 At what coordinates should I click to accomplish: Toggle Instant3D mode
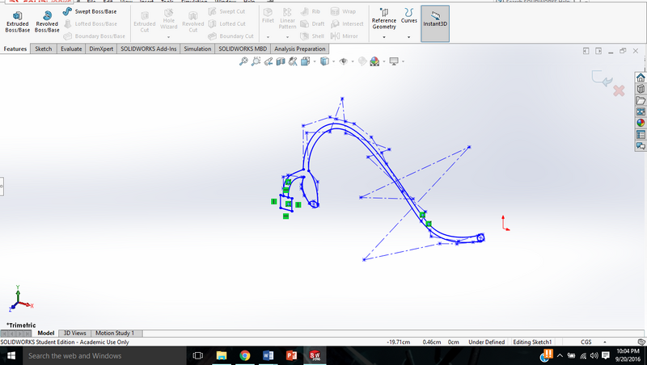[x=435, y=22]
